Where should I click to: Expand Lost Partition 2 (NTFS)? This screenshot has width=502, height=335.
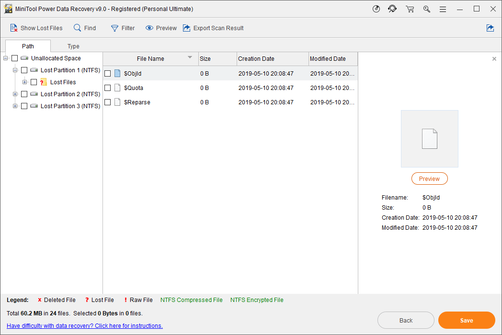[x=14, y=94]
